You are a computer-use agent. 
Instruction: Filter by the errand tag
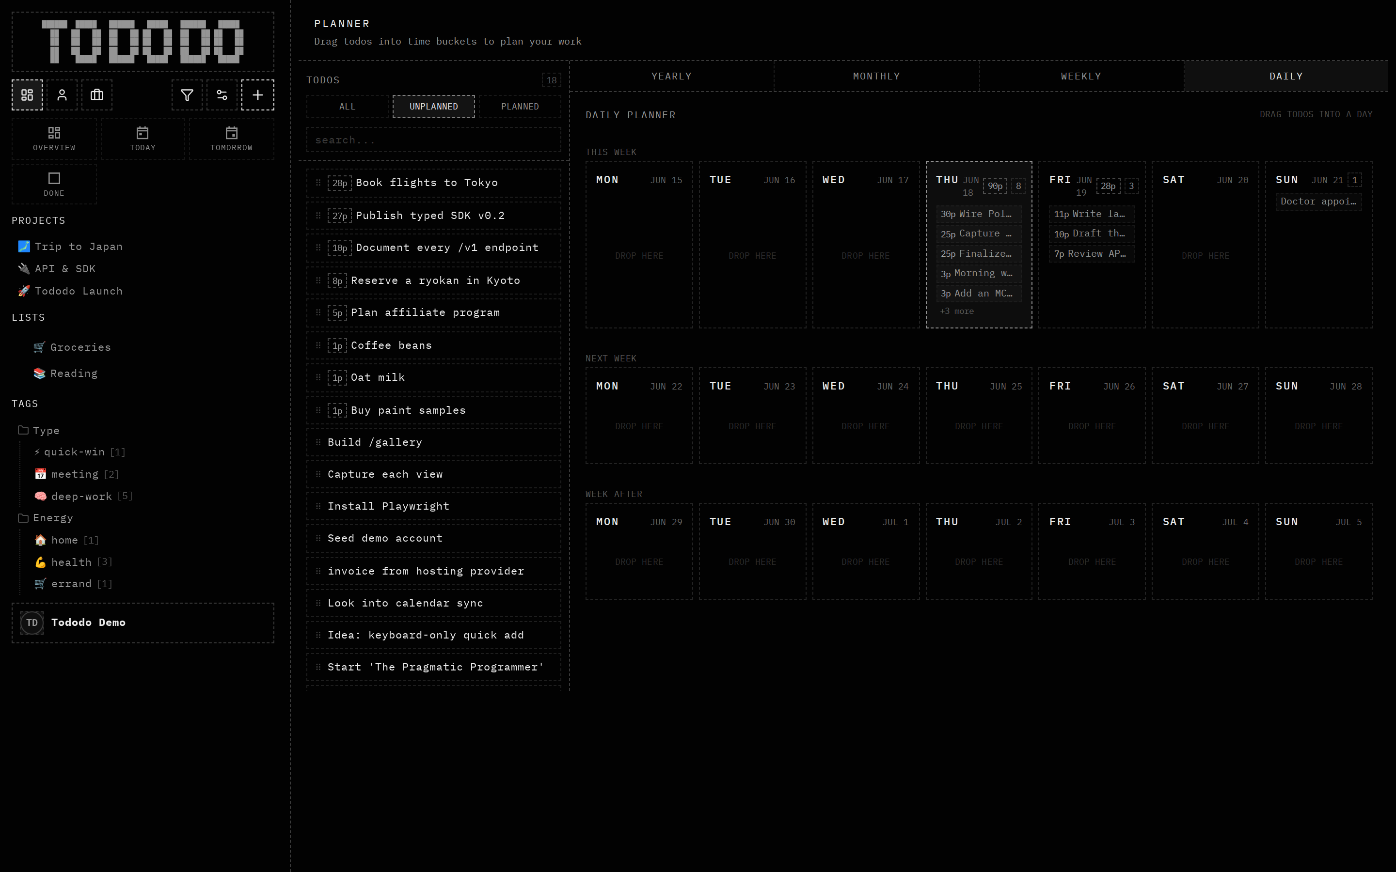(73, 584)
